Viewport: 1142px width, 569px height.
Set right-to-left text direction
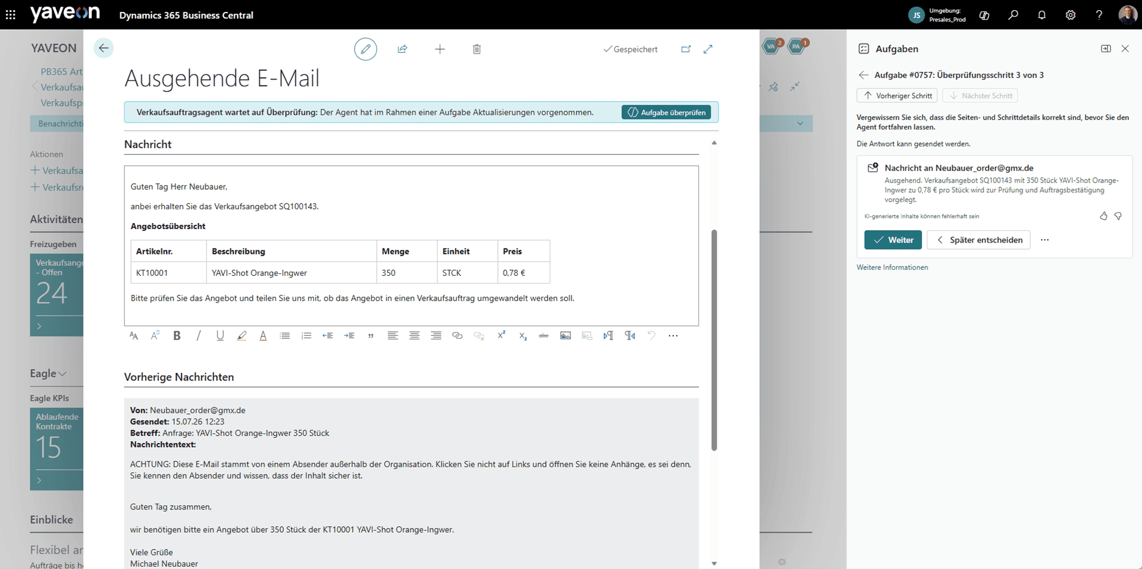coord(630,336)
